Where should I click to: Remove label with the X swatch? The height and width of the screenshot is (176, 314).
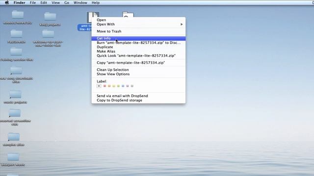point(99,86)
